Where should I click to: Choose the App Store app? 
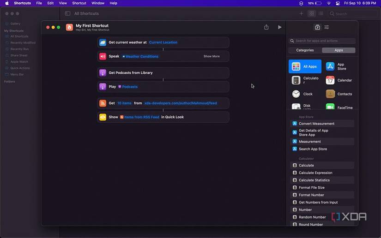(339, 66)
